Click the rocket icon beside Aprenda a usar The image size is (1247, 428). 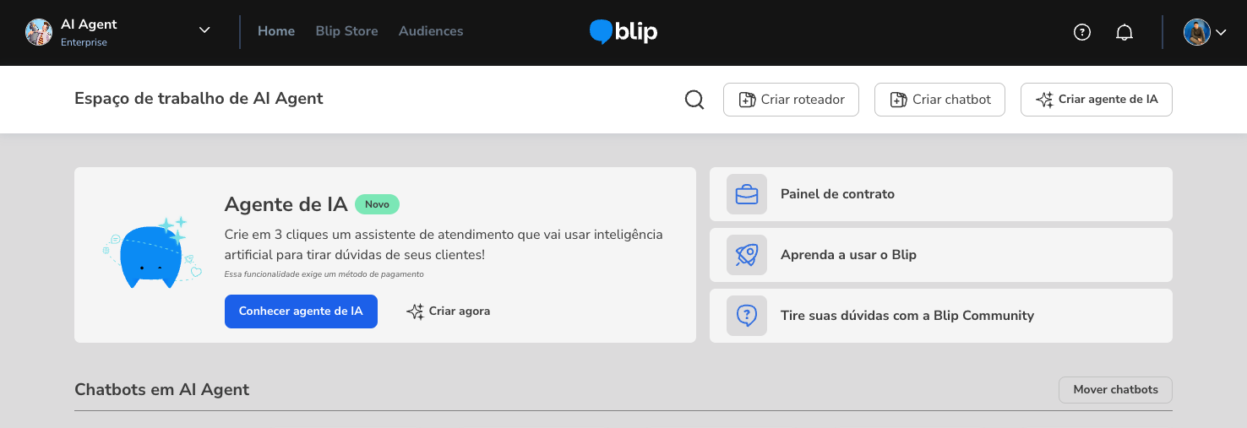pos(747,255)
